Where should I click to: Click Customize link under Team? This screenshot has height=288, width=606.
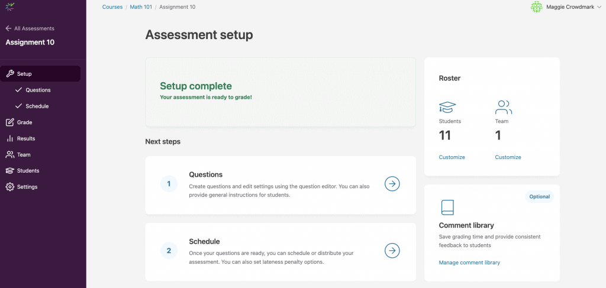click(x=508, y=157)
